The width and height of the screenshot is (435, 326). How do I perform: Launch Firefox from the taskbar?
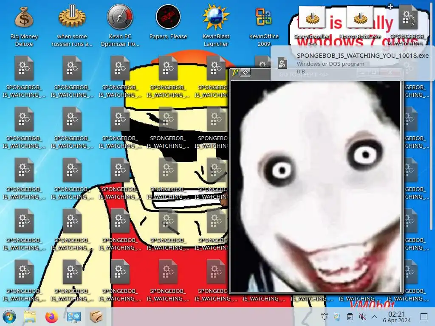pos(51,317)
